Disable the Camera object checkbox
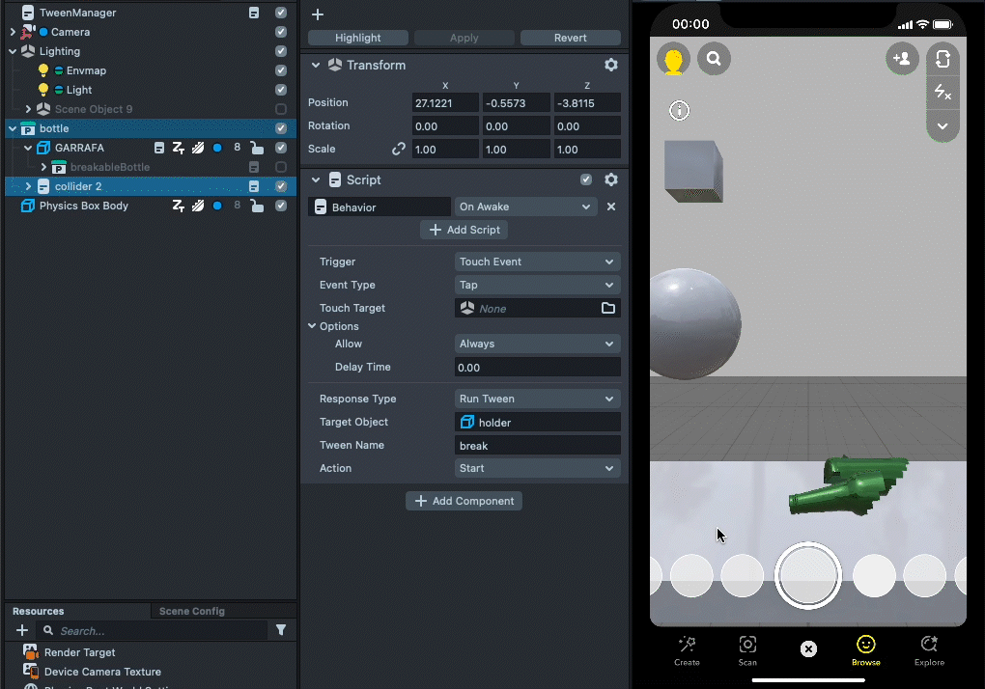985x689 pixels. [x=281, y=32]
